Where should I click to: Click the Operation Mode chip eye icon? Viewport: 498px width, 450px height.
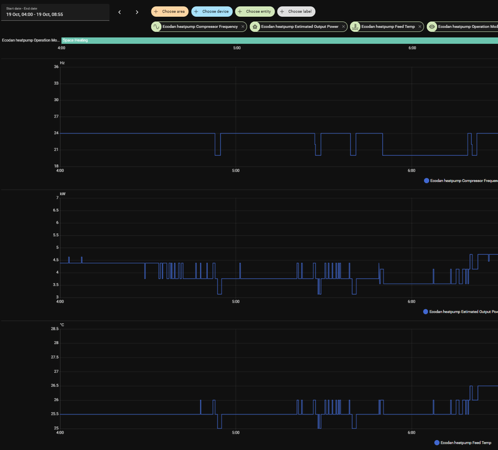point(432,27)
